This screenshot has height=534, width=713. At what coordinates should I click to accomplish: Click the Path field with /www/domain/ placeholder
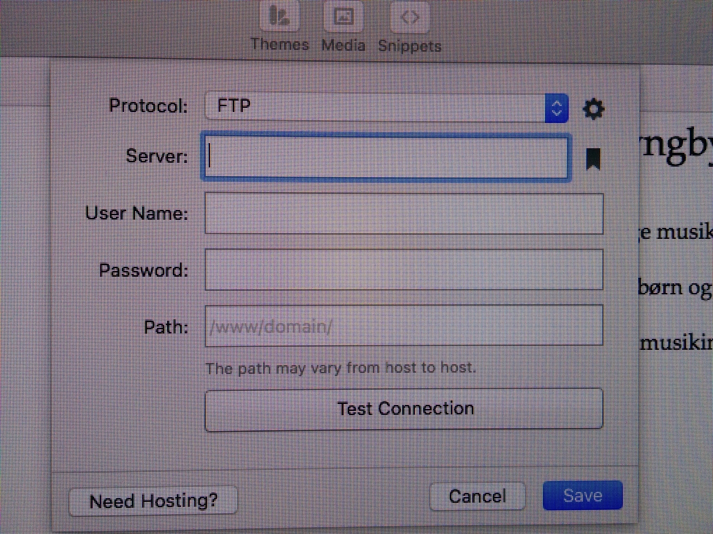point(404,326)
